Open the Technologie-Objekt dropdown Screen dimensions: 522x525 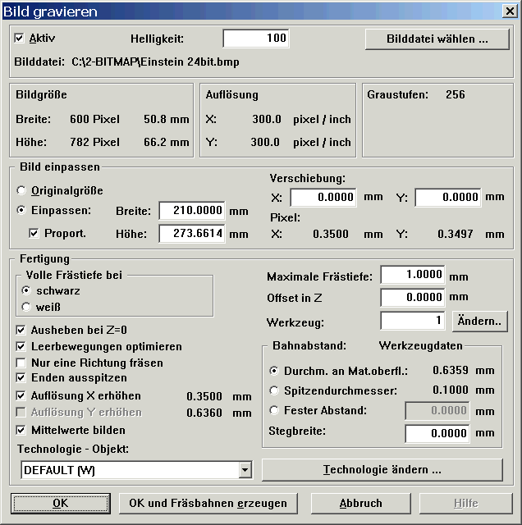pyautogui.click(x=245, y=470)
